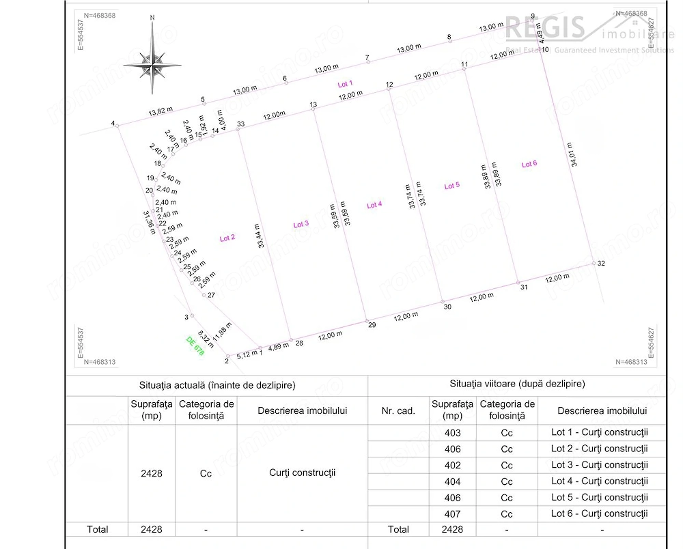683x549 pixels.
Task: Click the "404" area value for Lot 4
Action: [453, 481]
